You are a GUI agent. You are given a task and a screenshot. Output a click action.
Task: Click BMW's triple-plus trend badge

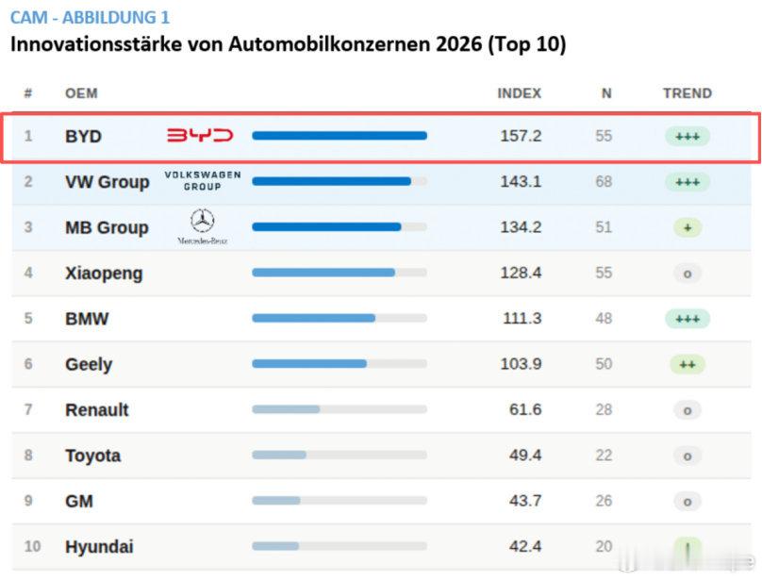point(687,319)
